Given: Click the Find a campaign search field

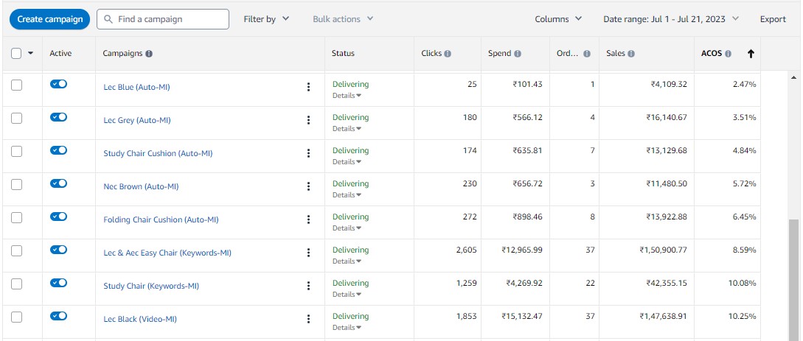Looking at the screenshot, I should pyautogui.click(x=170, y=19).
